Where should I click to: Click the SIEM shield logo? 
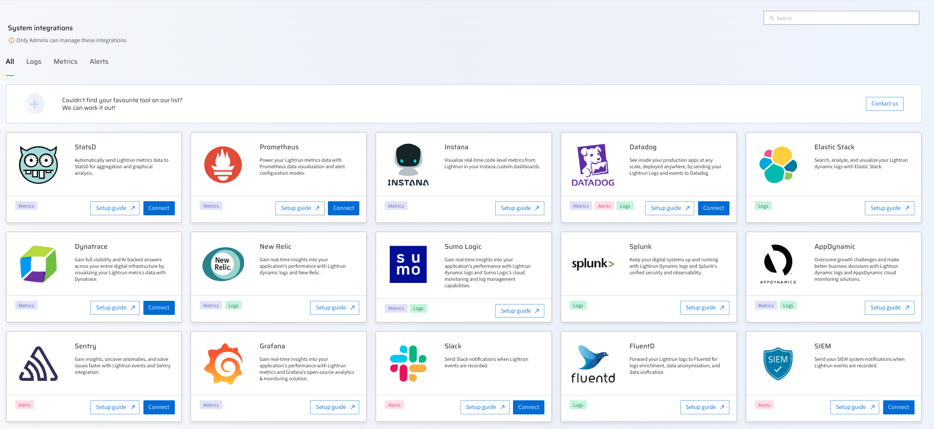(x=778, y=364)
